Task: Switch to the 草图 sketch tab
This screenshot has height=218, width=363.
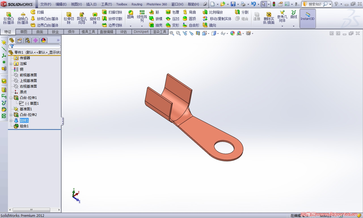Action: click(x=24, y=32)
